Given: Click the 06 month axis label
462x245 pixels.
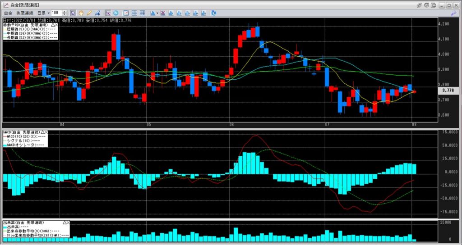Looking at the screenshot, I should pyautogui.click(x=231, y=125).
